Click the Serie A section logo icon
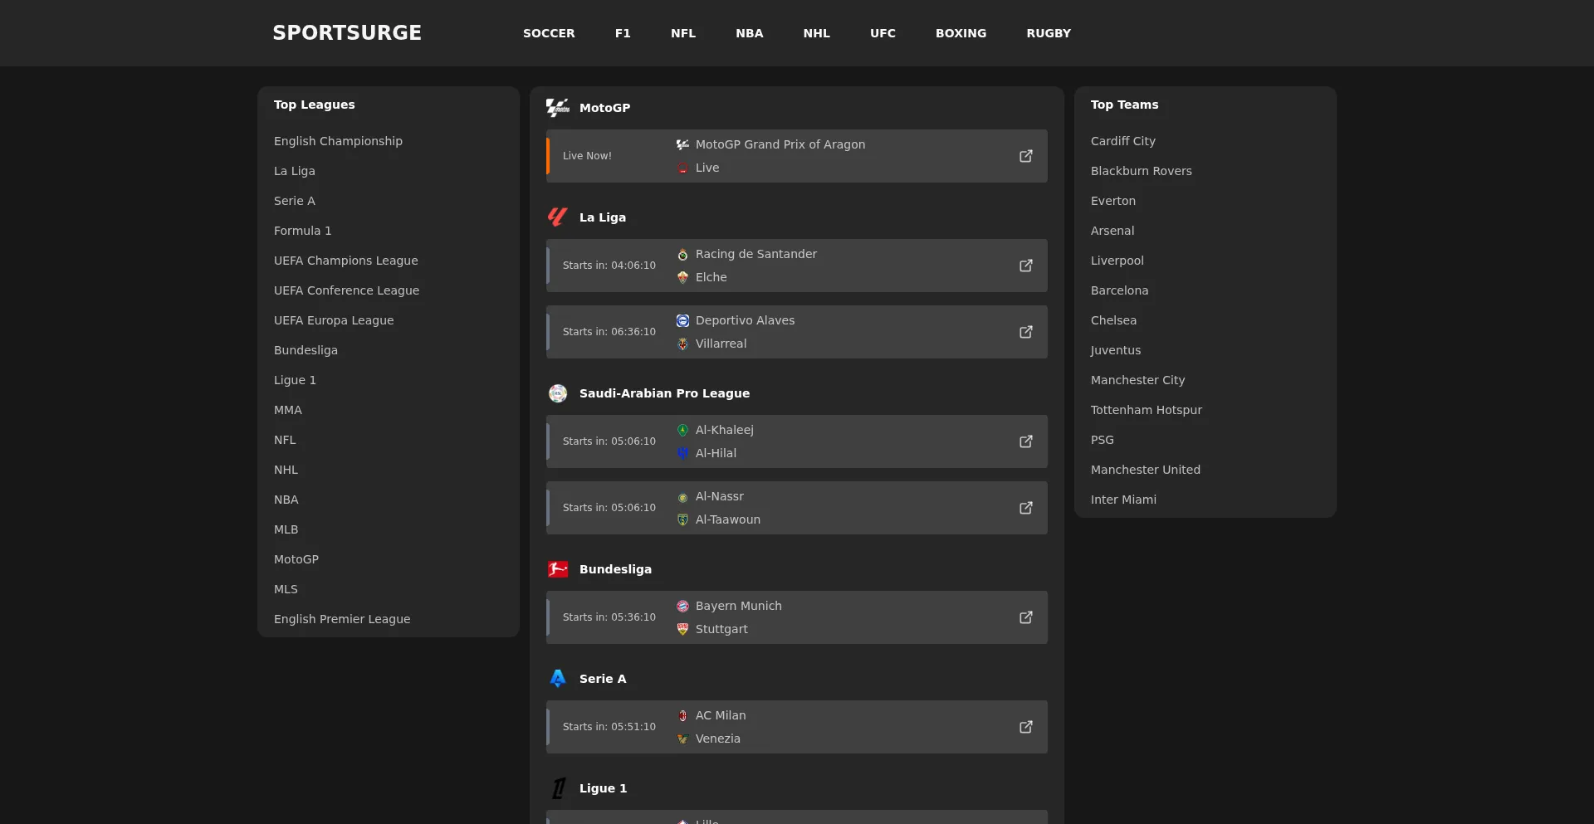This screenshot has width=1594, height=824. tap(558, 679)
